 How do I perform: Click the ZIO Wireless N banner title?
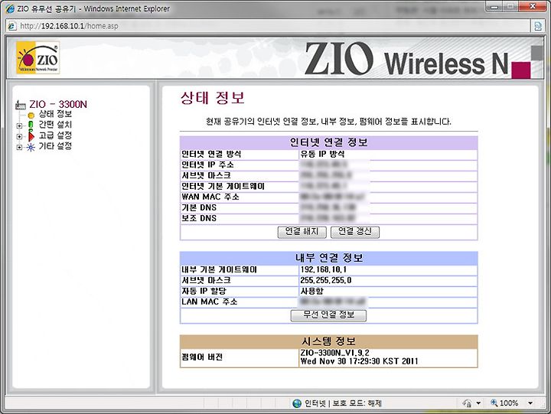click(406, 59)
